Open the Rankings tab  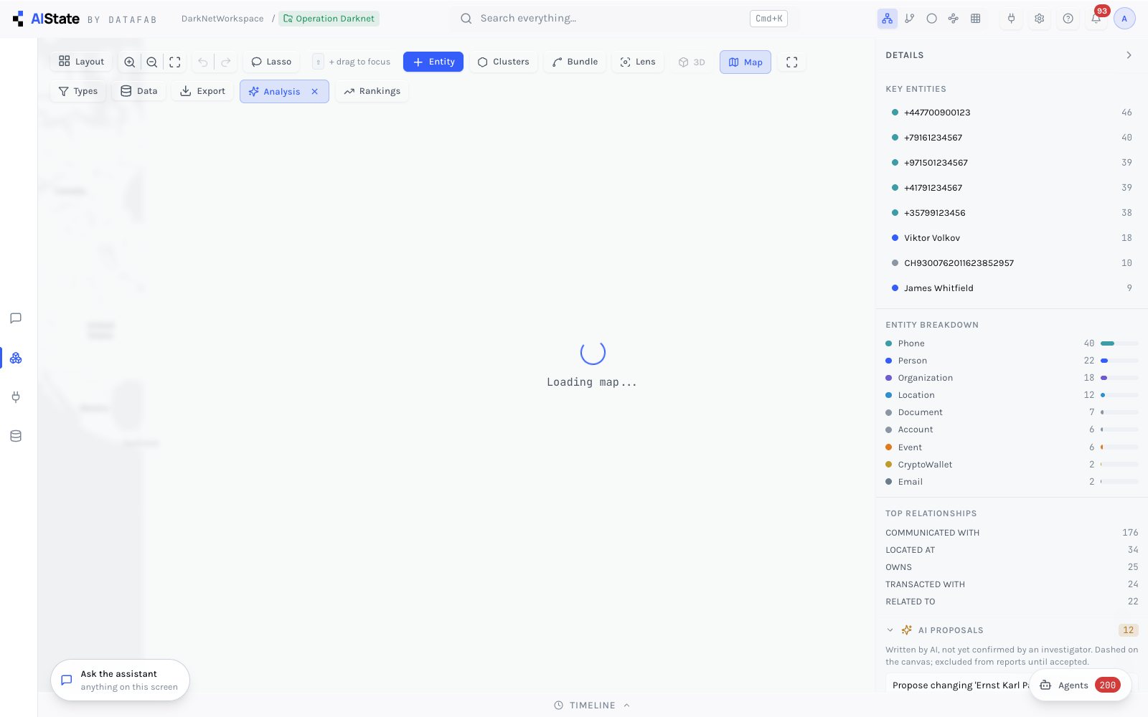(372, 92)
